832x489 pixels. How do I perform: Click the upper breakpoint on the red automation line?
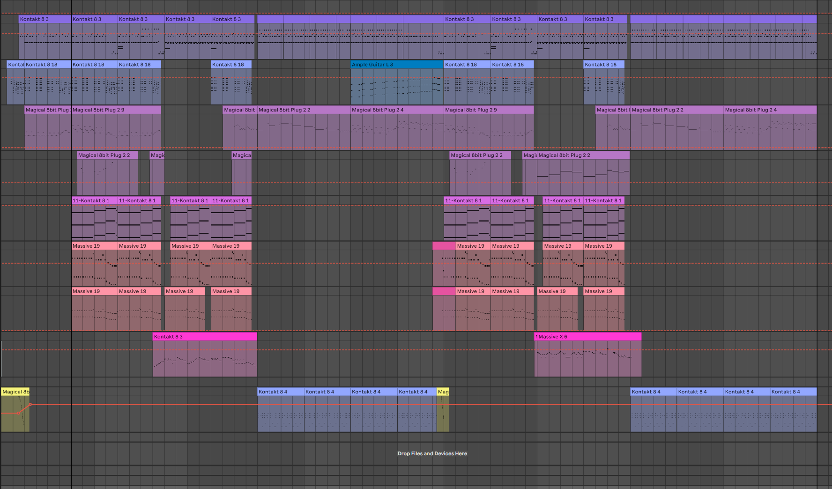coord(30,404)
